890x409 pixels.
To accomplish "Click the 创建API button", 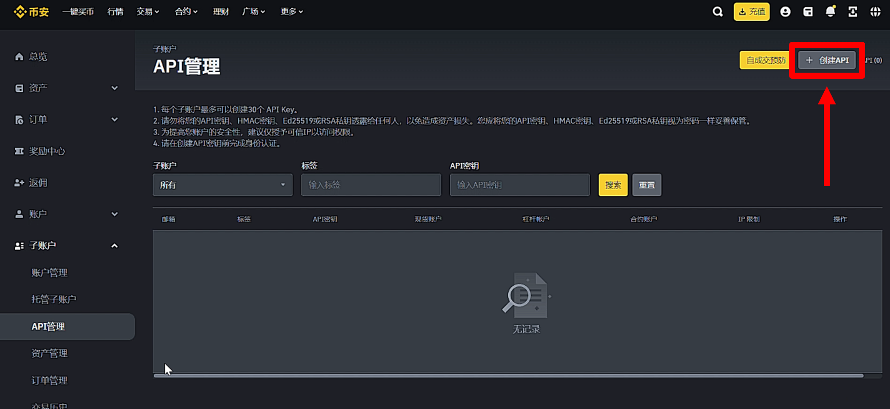I will coord(827,60).
